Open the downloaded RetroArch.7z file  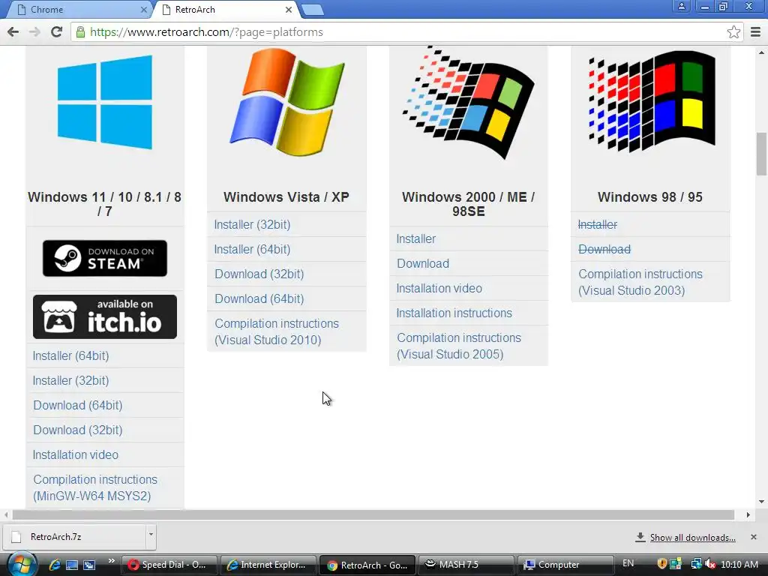[x=73, y=537]
